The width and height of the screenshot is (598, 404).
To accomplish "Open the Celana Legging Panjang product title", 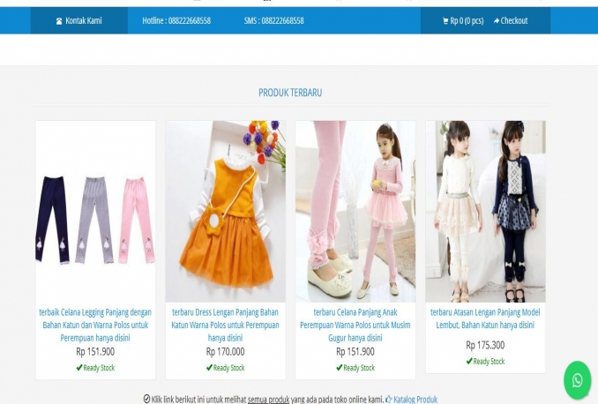I will [x=95, y=325].
